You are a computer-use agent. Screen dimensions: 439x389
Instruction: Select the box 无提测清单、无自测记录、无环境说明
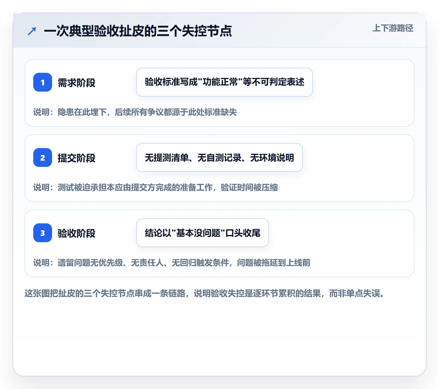[x=219, y=157]
